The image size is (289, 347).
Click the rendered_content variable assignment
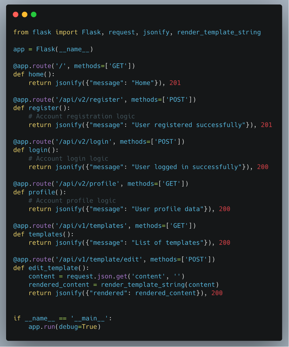[59, 285]
